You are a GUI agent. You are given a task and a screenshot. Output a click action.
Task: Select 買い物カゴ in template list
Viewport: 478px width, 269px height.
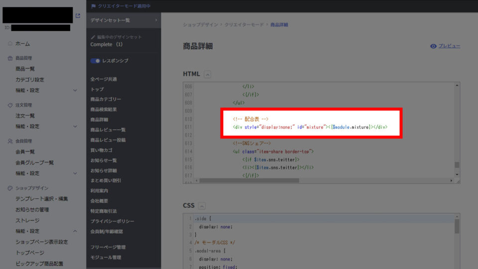point(103,150)
